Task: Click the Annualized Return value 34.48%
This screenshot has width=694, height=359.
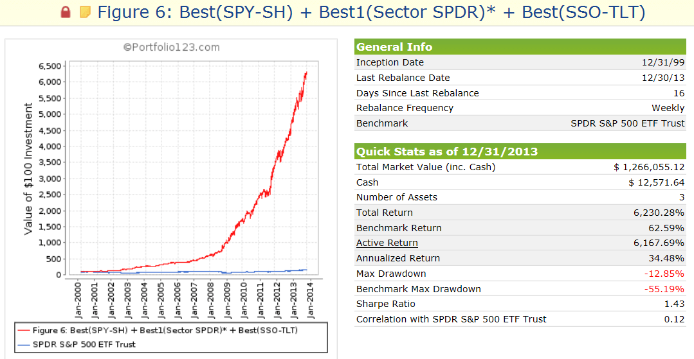Action: pyautogui.click(x=666, y=258)
